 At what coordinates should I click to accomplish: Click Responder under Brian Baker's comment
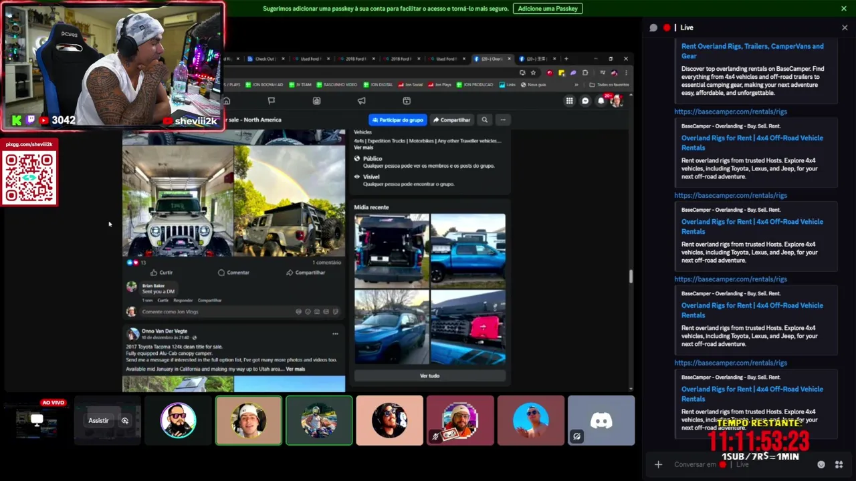183,301
